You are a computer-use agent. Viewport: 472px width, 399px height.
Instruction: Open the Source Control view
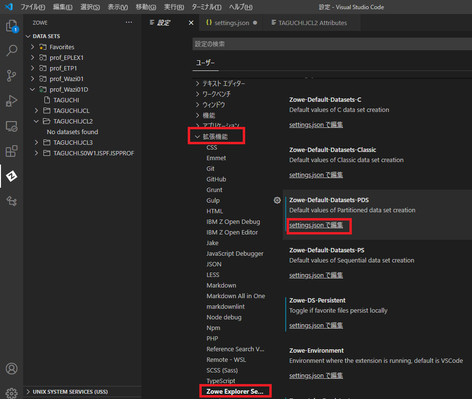(x=12, y=76)
